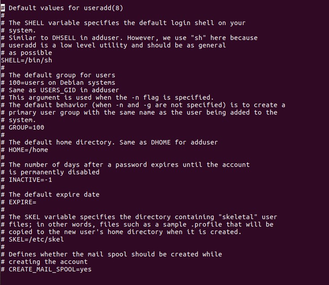The image size is (329, 285).
Task: Click the -n flag text in the comment
Action: (135, 98)
